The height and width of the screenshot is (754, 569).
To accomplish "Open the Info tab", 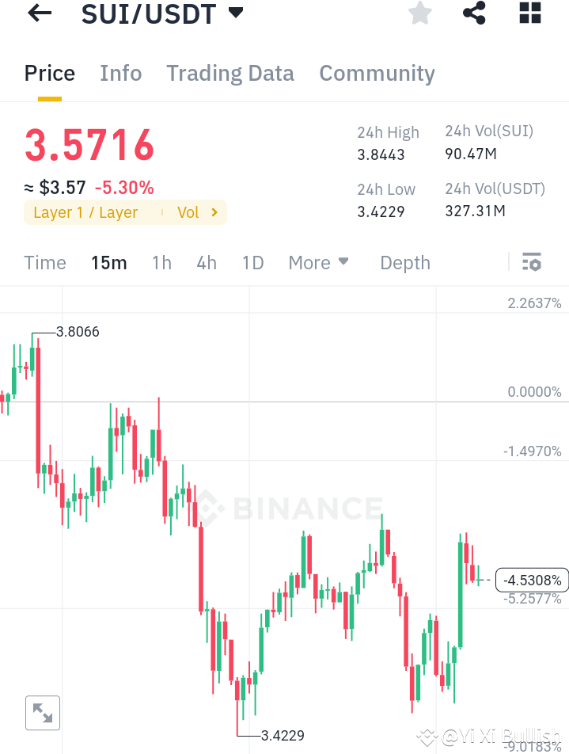I will (x=120, y=73).
